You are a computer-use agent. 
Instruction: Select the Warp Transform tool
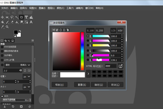coord(31,17)
